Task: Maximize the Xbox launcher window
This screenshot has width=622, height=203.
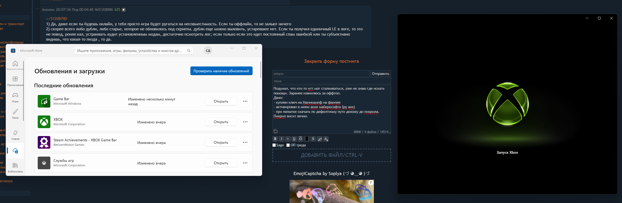Action: coord(599,18)
